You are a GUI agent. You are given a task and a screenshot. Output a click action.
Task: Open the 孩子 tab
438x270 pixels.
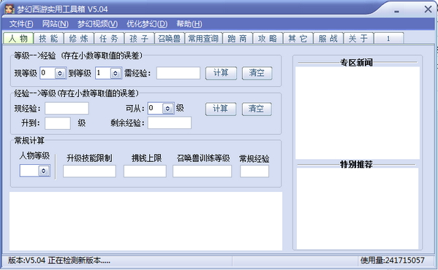point(140,39)
